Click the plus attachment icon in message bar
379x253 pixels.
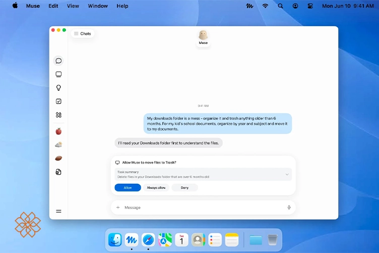[118, 208]
